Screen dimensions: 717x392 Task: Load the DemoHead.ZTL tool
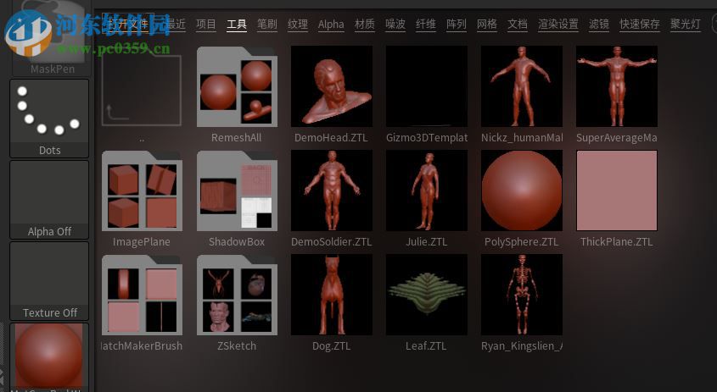332,86
